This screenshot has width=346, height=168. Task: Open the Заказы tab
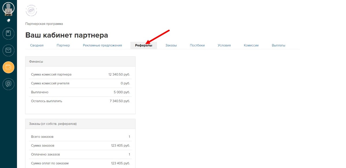(x=171, y=46)
